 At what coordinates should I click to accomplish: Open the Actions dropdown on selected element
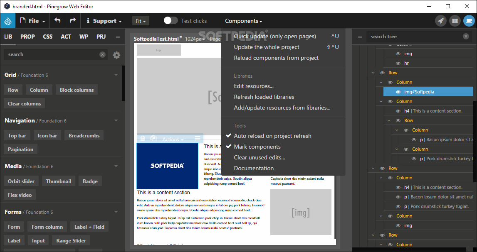tap(173, 139)
